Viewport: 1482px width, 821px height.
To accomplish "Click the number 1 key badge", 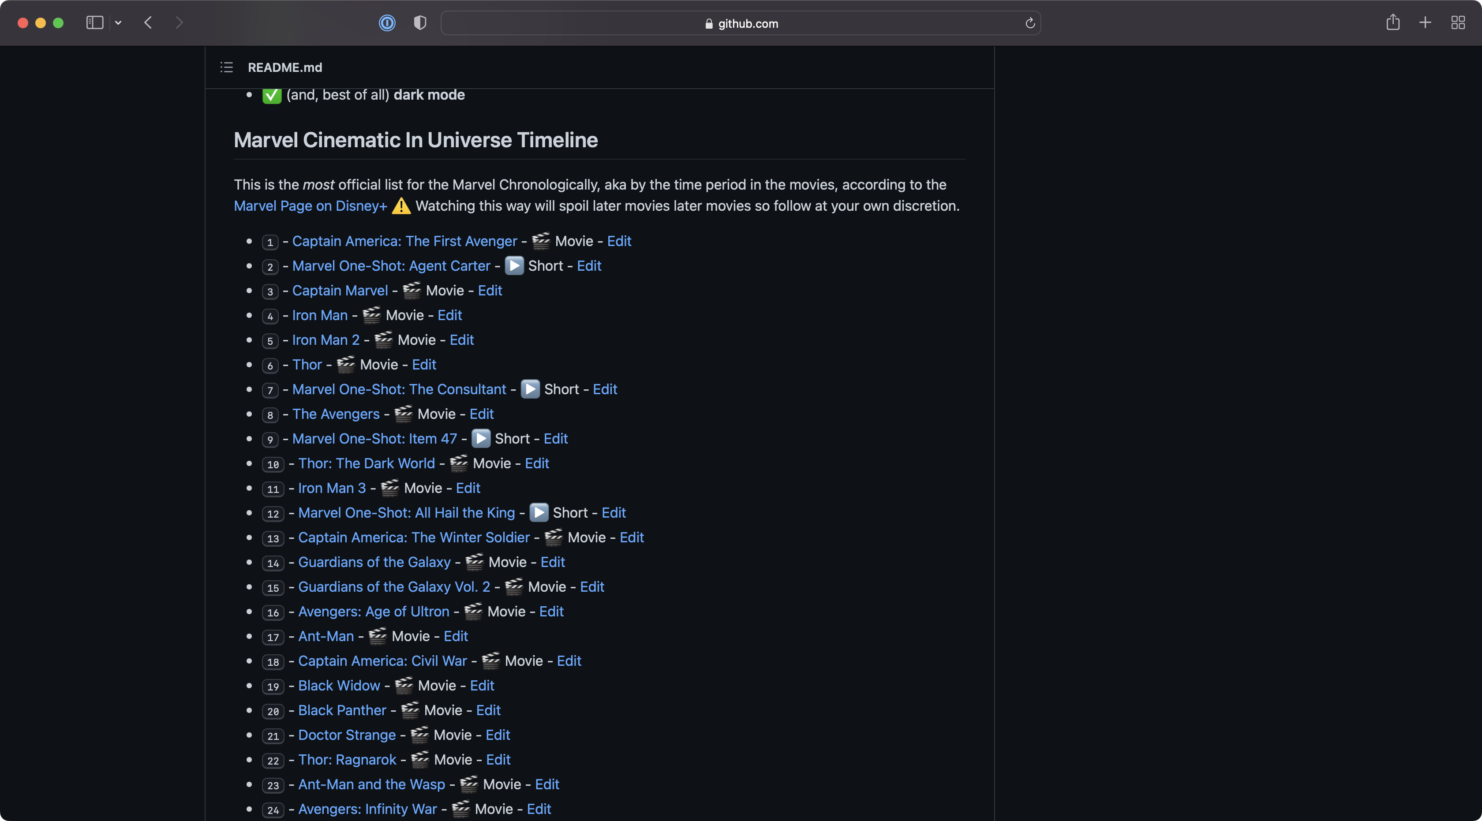I will point(270,242).
